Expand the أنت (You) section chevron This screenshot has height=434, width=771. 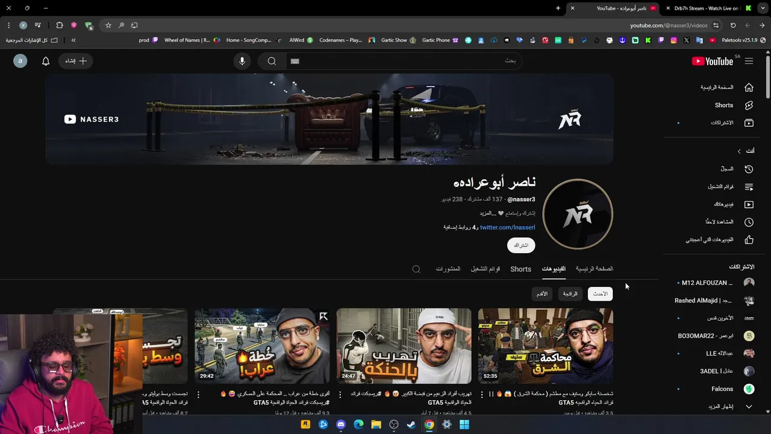pos(739,151)
